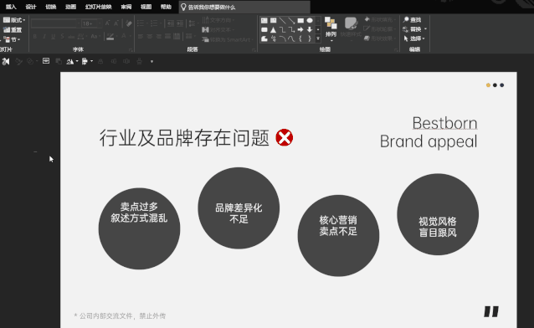Toggle italic formatting
The image size is (534, 328).
44,37
